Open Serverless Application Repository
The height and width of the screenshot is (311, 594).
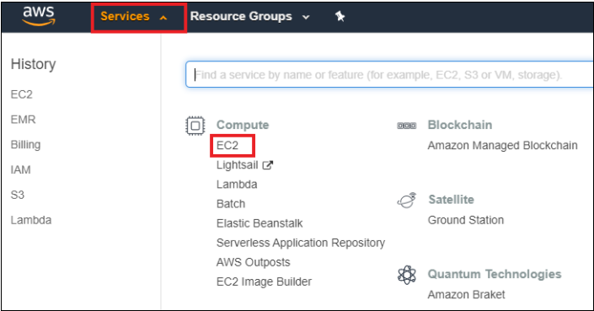(301, 243)
